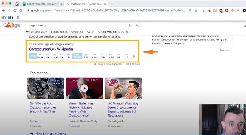Click the PAGE label in Ahrefs bar
Viewport: 246px width, 135px height.
tap(33, 56)
